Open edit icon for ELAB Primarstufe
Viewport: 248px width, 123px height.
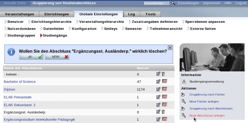click(x=158, y=97)
